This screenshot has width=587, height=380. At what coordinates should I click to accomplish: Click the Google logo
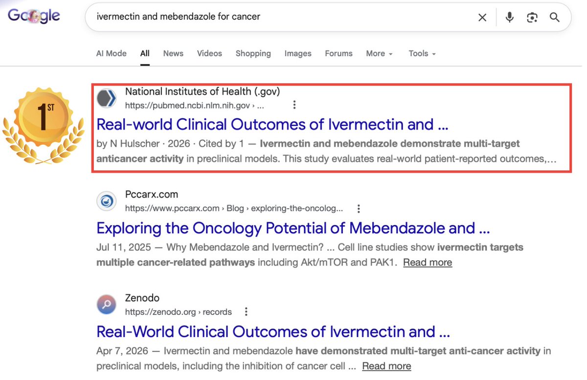[34, 16]
